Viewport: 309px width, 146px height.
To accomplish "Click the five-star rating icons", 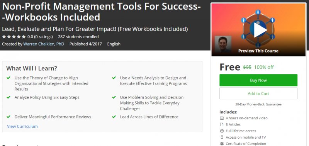I will tap(14, 37).
